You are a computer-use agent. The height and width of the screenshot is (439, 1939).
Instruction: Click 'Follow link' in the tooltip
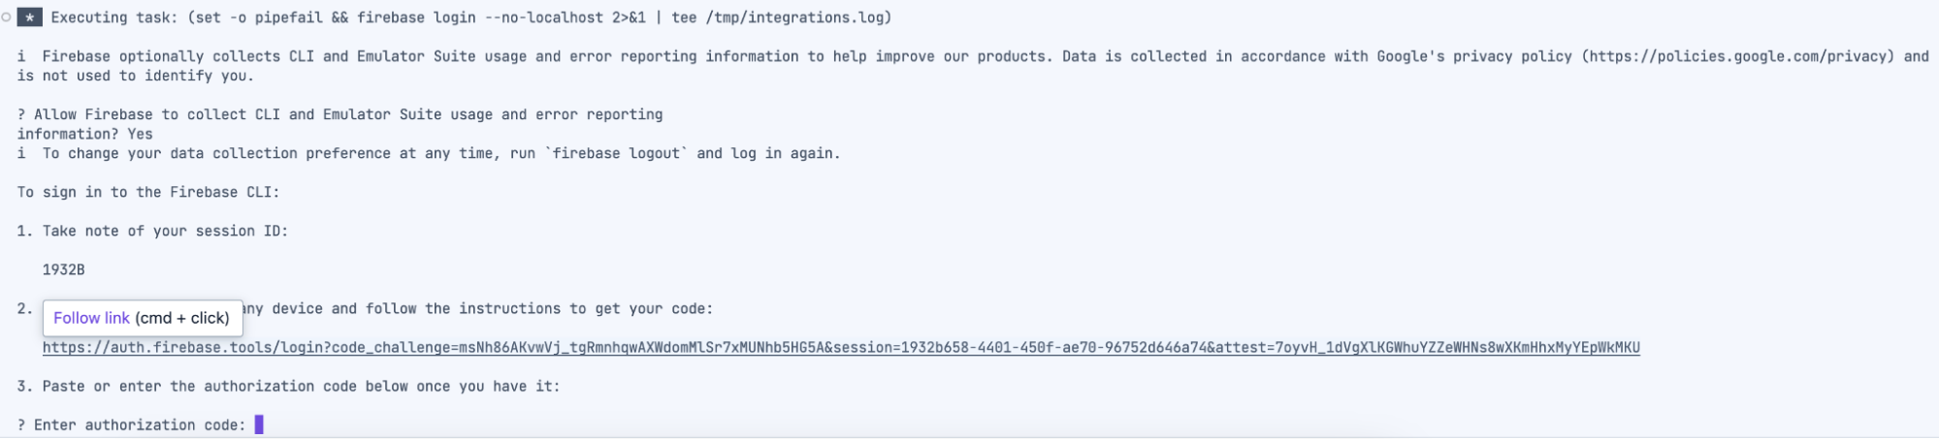(x=91, y=318)
